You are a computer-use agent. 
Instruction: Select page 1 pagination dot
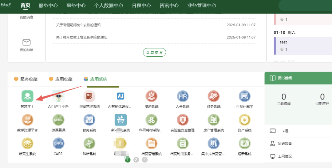128,160
